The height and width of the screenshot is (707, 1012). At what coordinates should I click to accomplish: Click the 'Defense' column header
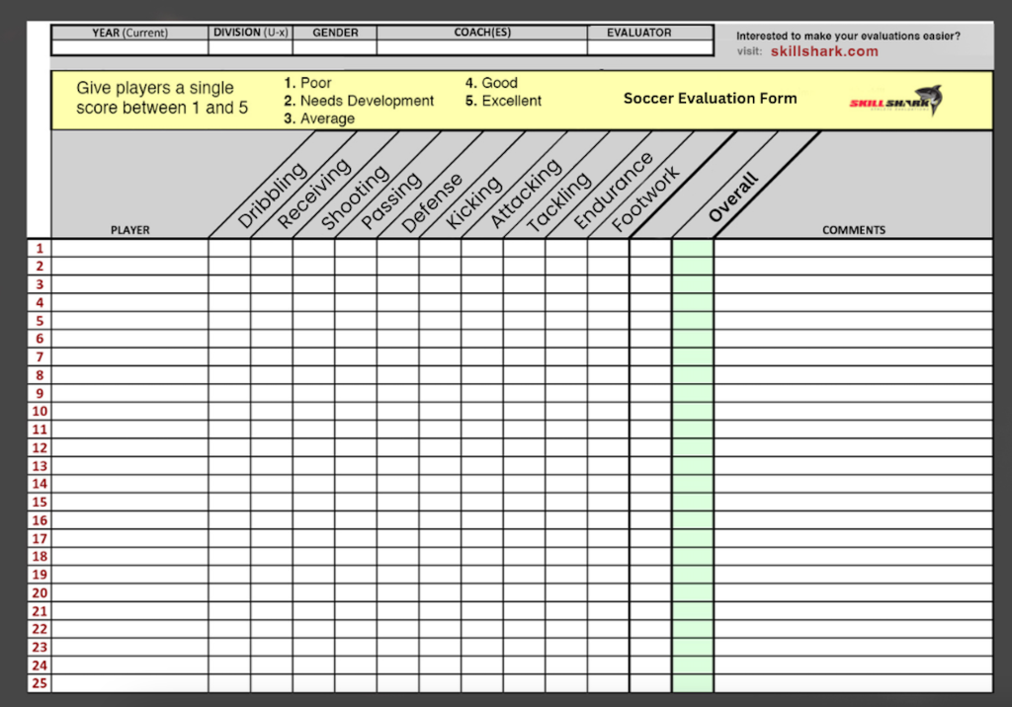[432, 202]
